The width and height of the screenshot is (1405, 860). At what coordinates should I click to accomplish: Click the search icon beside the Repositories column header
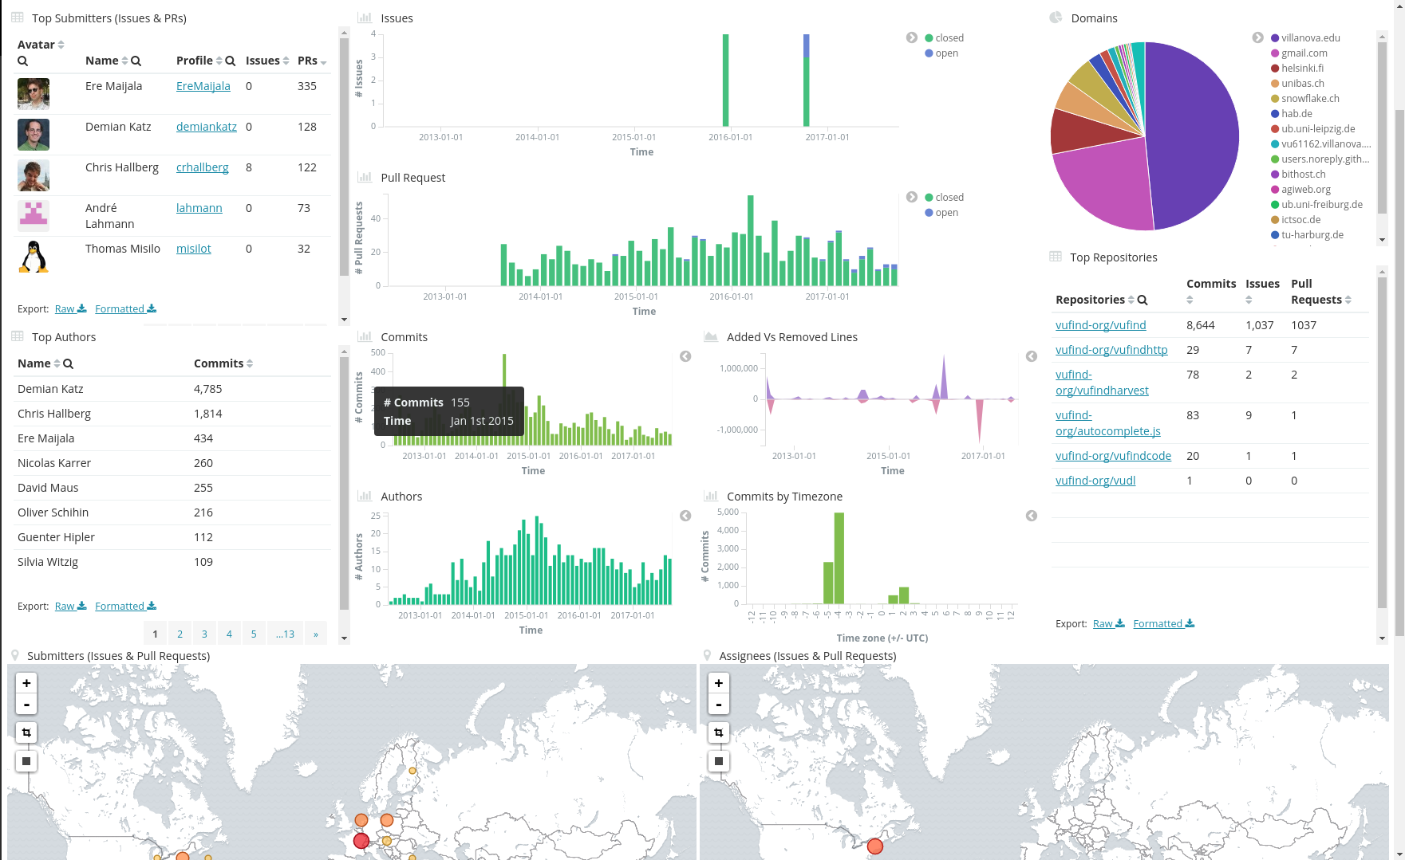(1143, 300)
